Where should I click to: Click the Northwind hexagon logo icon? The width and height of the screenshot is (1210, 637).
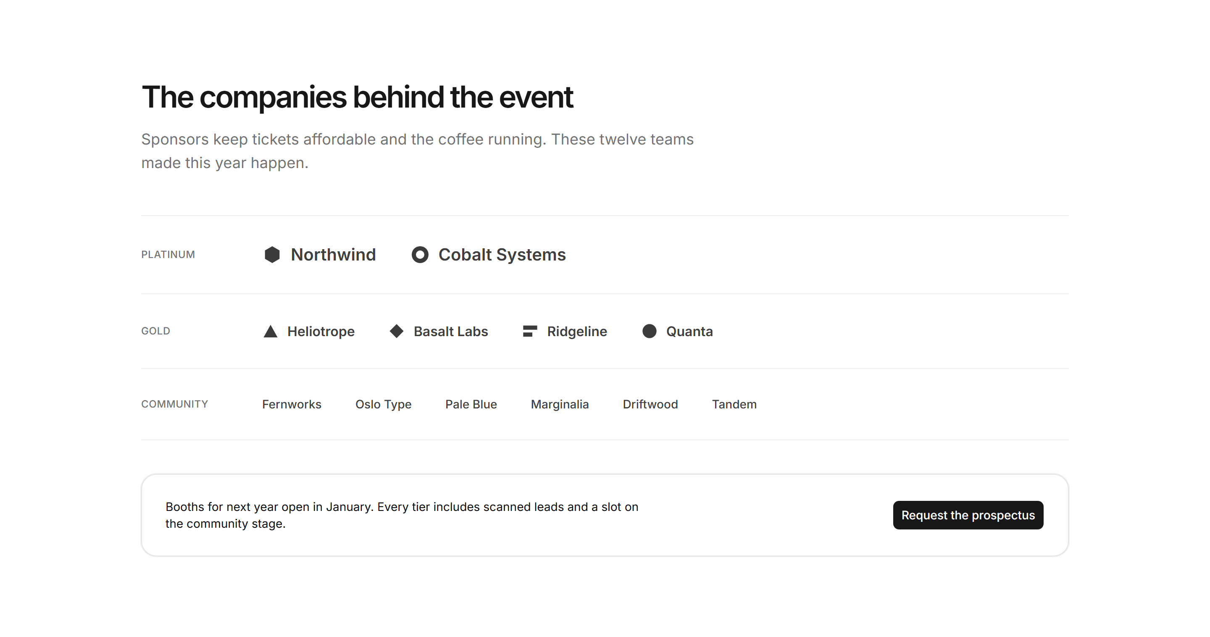[272, 255]
